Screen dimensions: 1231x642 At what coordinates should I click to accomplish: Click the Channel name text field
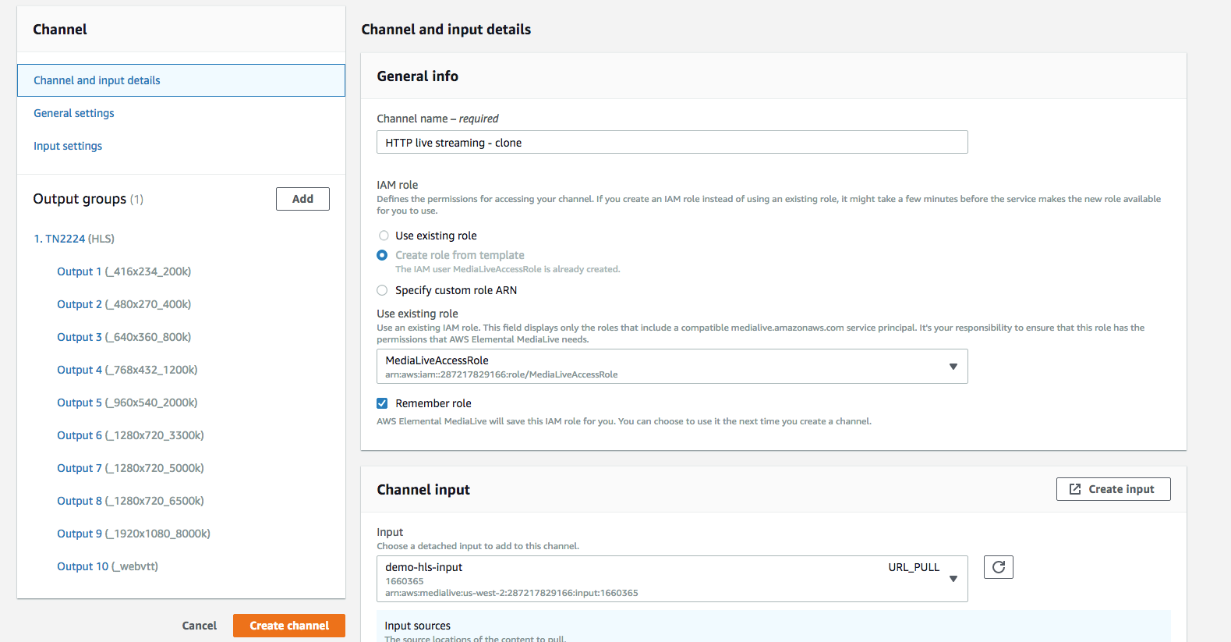pos(671,143)
